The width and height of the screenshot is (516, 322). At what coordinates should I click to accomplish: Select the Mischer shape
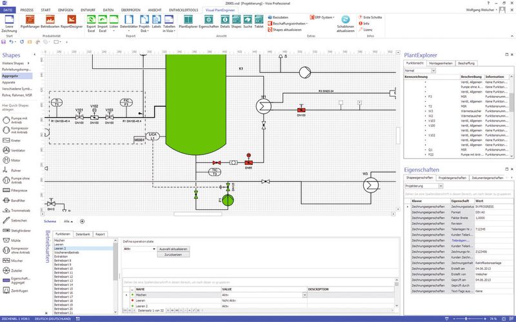pyautogui.click(x=13, y=261)
